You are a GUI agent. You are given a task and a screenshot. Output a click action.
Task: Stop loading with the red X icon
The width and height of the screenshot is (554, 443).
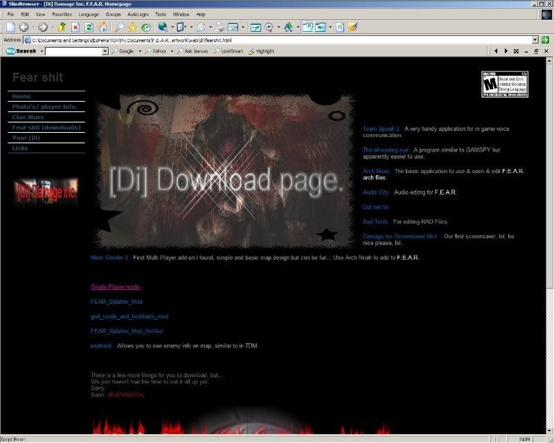pos(75,27)
